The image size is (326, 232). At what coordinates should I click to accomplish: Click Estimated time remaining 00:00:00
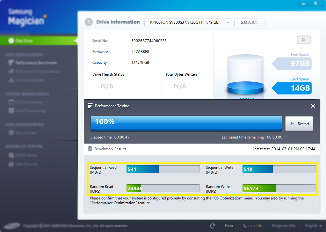pos(252,137)
